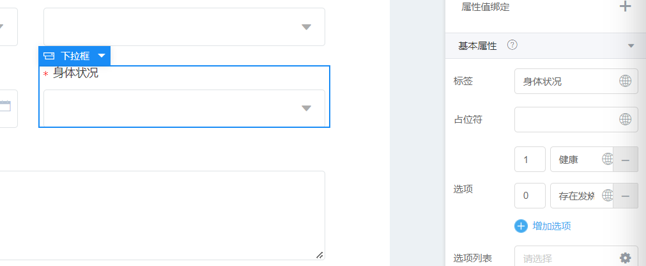Click the plus icon beside 属性值绑定
646x266 pixels.
click(x=625, y=7)
